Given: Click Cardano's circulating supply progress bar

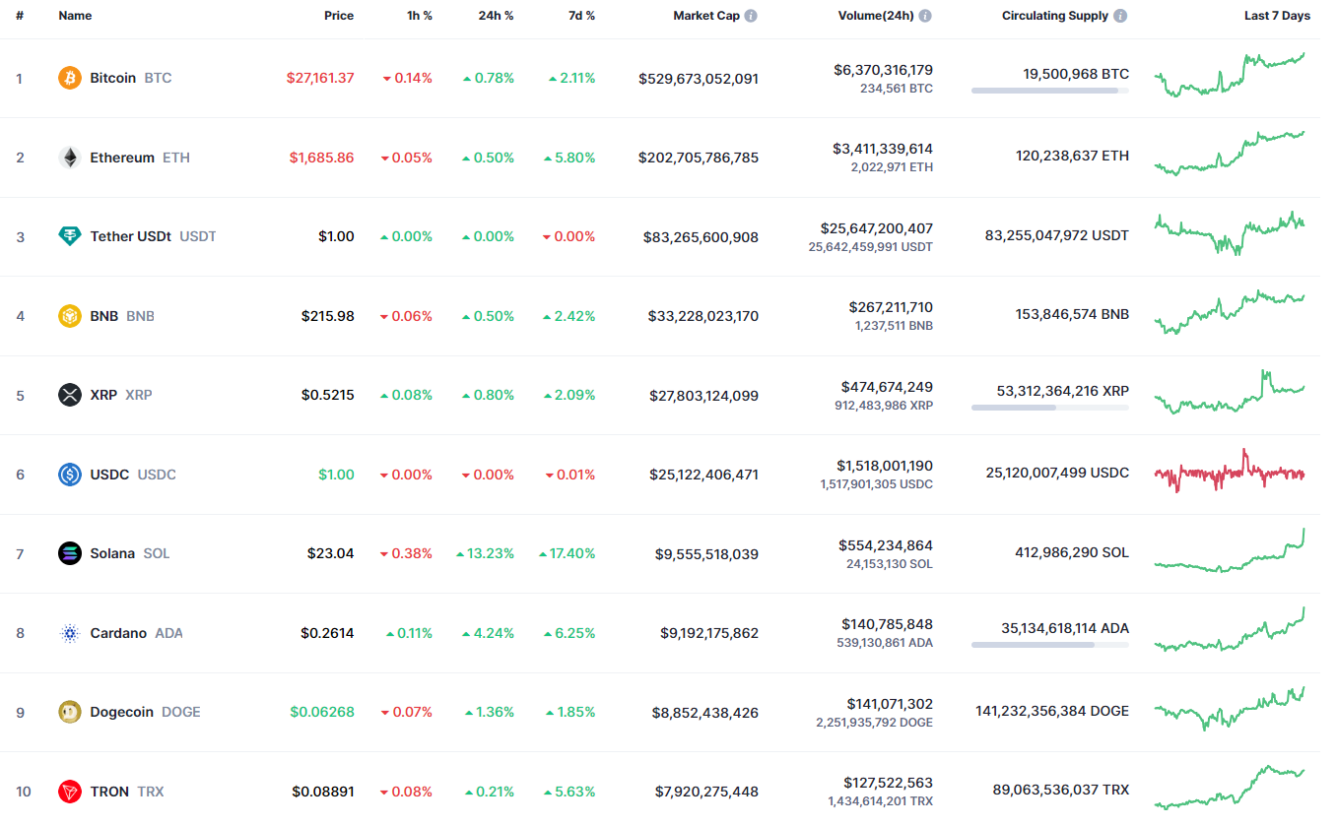Looking at the screenshot, I should 1049,645.
